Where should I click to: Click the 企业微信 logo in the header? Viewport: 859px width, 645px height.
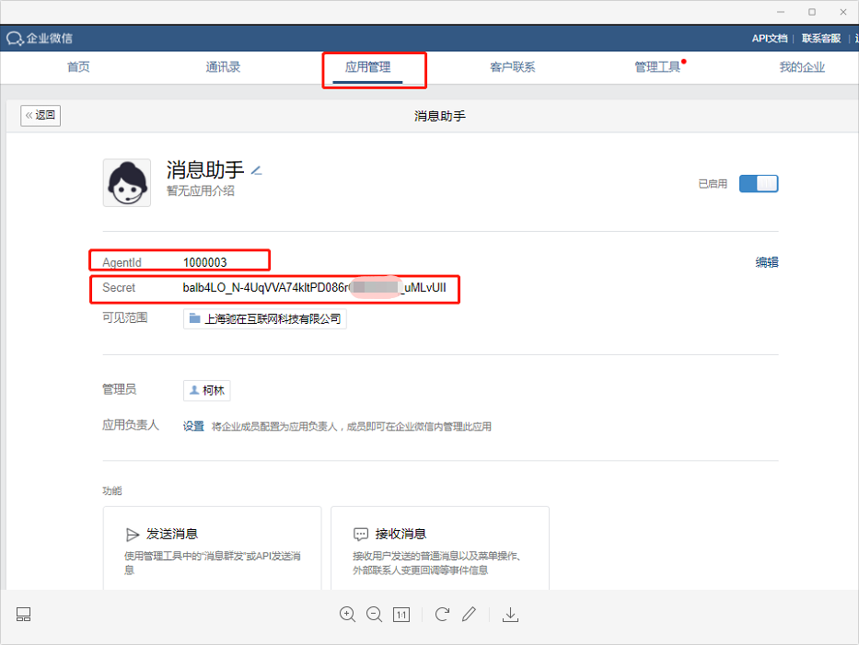tap(40, 39)
